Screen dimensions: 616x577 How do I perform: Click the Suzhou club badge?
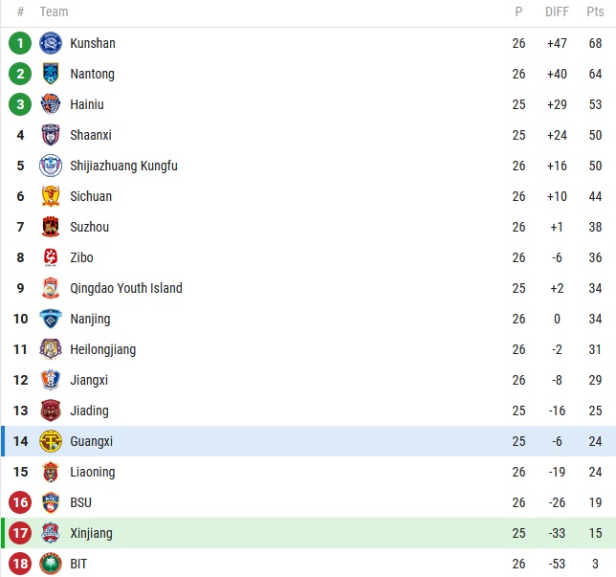click(x=51, y=227)
